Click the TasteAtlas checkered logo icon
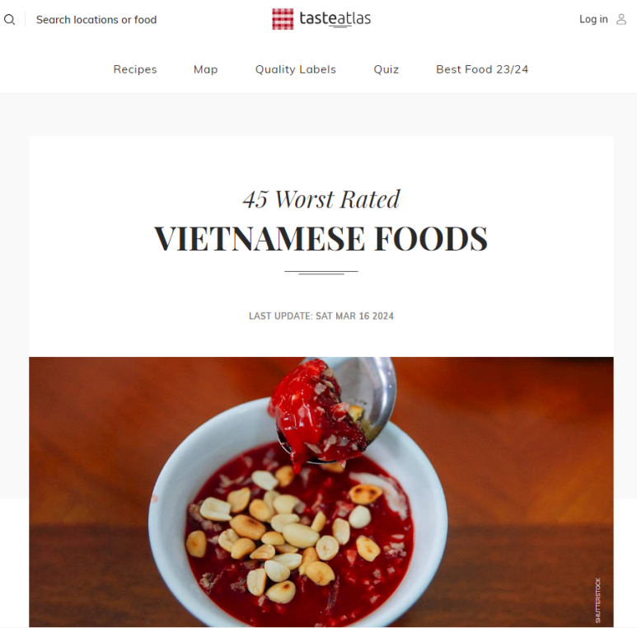The height and width of the screenshot is (628, 637). 283,19
